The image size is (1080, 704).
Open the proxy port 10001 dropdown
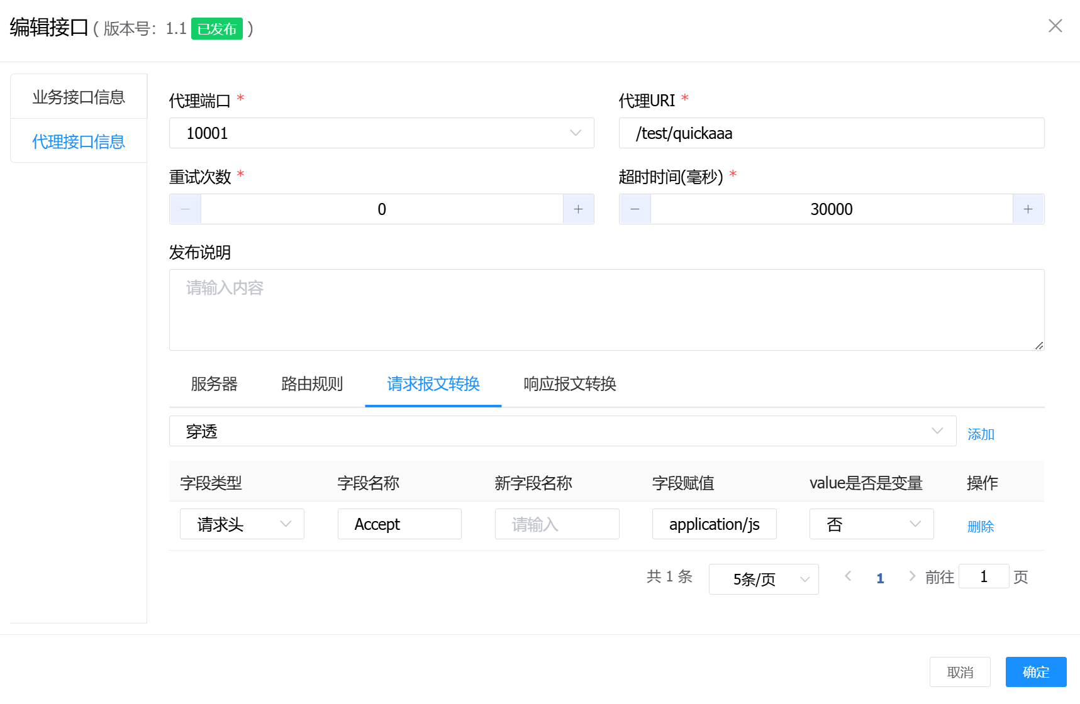(x=381, y=133)
